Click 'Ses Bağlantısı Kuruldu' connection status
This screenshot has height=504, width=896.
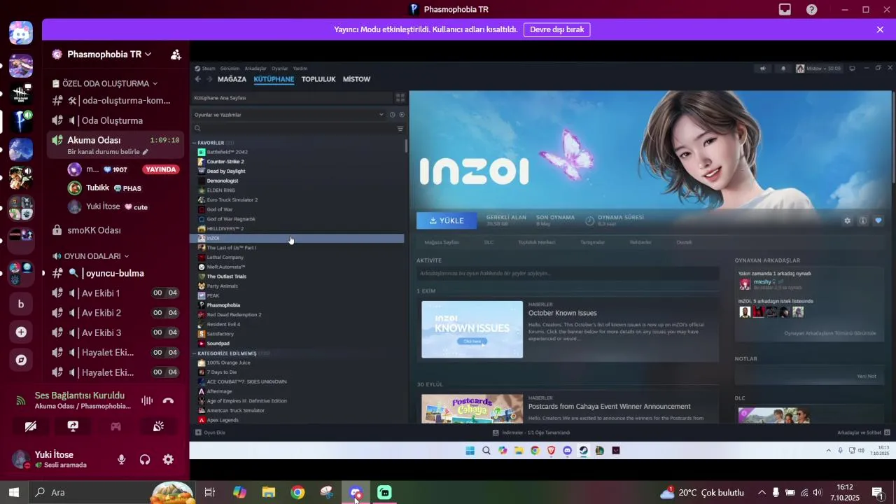80,395
